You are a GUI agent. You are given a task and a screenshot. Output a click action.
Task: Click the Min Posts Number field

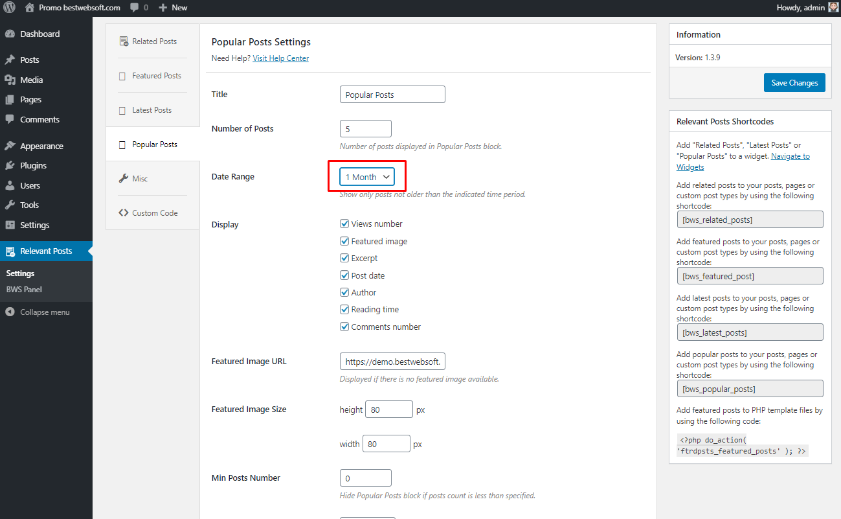(x=366, y=478)
